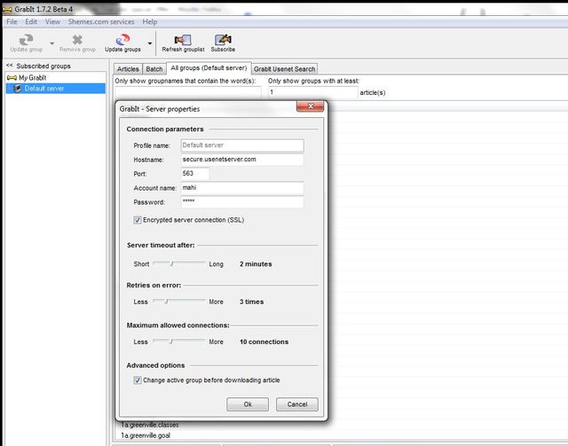Click the Port field
This screenshot has width=568, height=446.
coord(195,174)
